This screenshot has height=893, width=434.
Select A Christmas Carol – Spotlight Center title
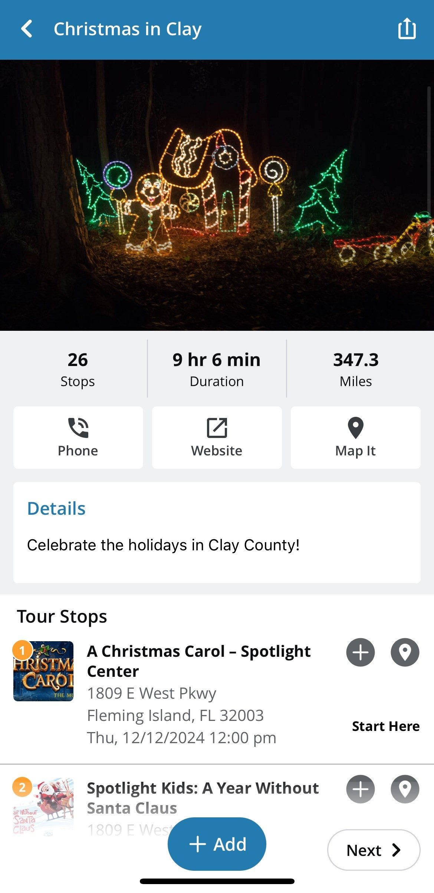(x=198, y=661)
